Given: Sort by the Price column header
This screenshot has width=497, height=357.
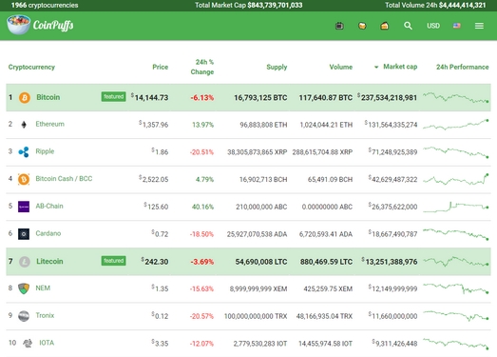Looking at the screenshot, I should pyautogui.click(x=160, y=67).
